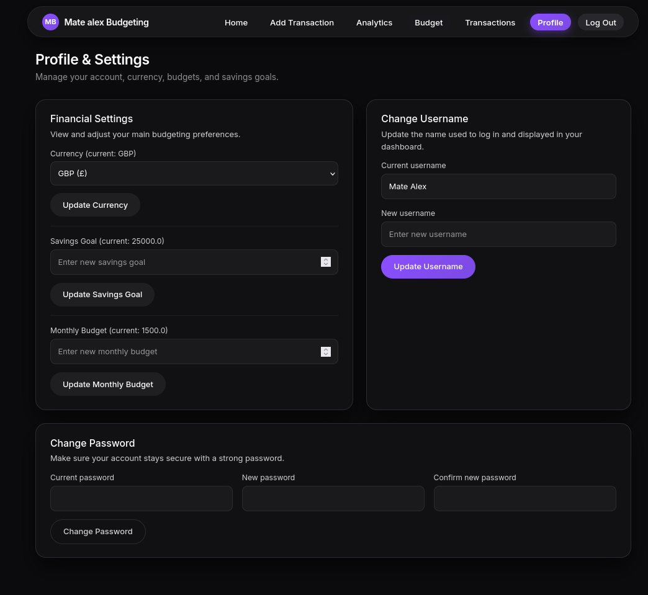Click the stepper on savings goal input

click(326, 262)
